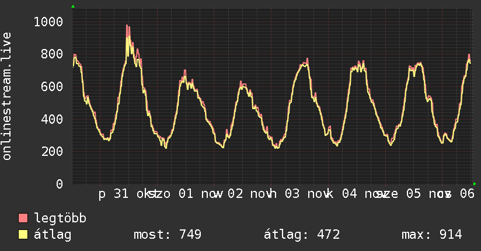
Task: Click the y-axis label 1000
Action: point(48,22)
